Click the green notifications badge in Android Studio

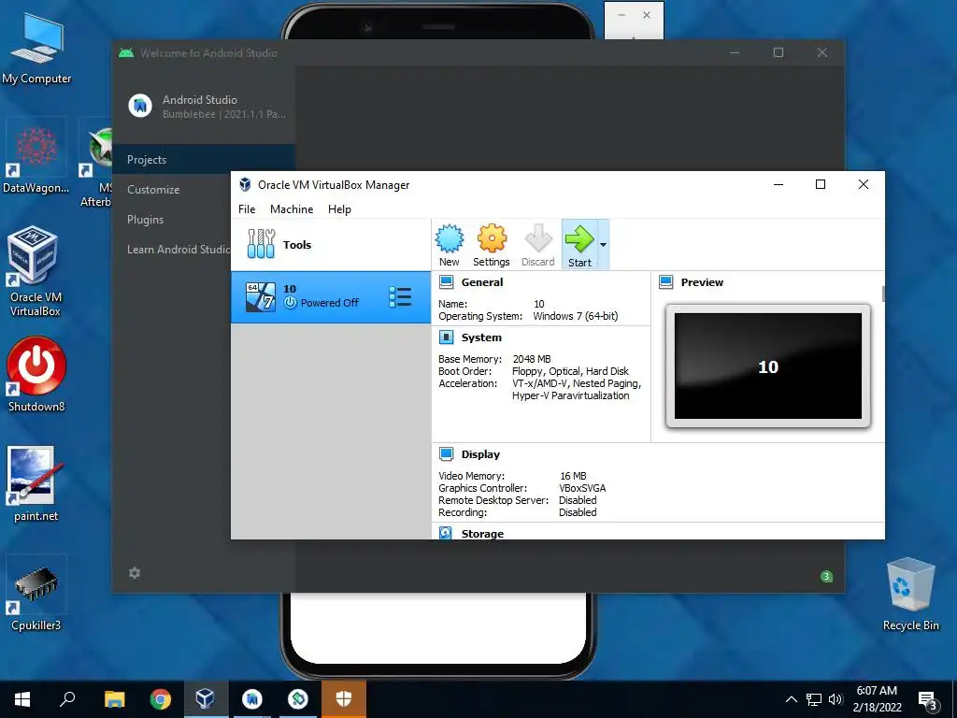pyautogui.click(x=826, y=576)
